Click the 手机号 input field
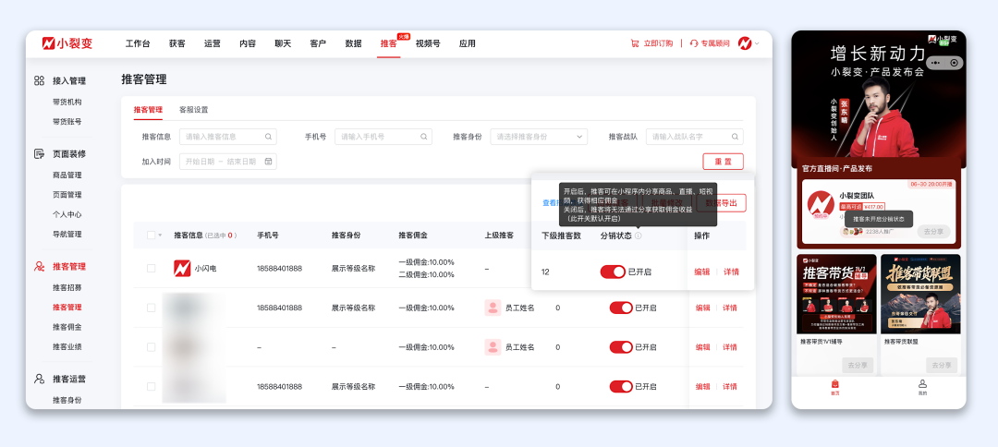The width and height of the screenshot is (998, 447). [383, 137]
